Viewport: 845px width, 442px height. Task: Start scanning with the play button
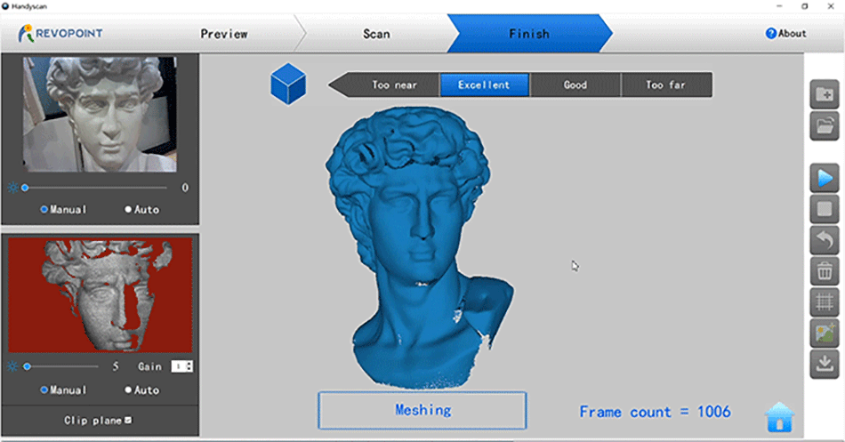[825, 178]
